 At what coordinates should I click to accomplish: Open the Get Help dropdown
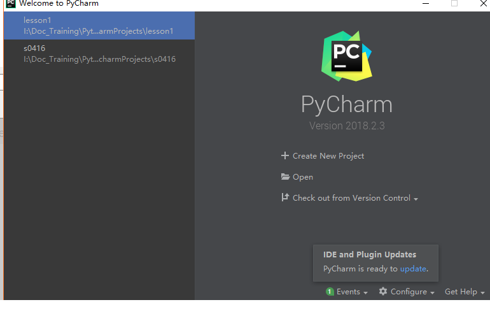pyautogui.click(x=465, y=292)
